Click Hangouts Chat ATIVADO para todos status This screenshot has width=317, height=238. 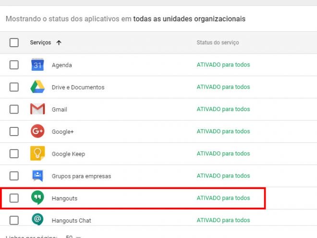click(223, 220)
